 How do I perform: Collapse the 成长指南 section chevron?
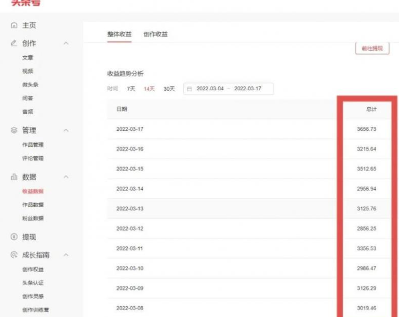66,255
